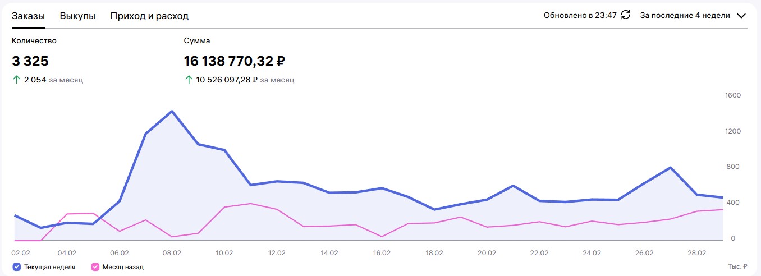Image resolution: width=761 pixels, height=276 pixels.
Task: Click the 1600 y-axis label
Action: coord(733,95)
